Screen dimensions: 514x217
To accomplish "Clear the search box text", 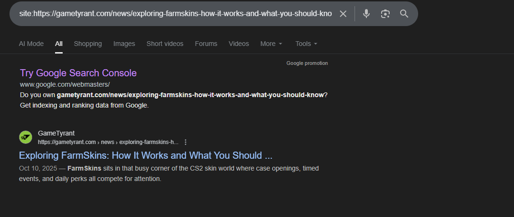I will click(x=343, y=14).
